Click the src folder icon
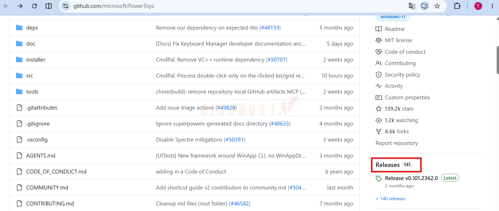Screen dimensions: 499x211 click(19, 75)
